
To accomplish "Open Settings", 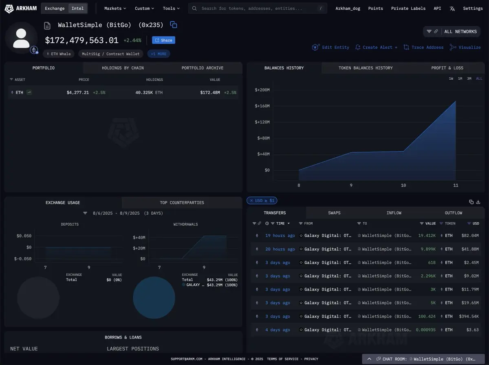I will click(473, 8).
